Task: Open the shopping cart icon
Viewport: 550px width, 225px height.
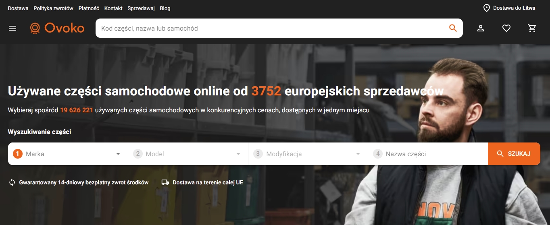Action: [x=532, y=28]
